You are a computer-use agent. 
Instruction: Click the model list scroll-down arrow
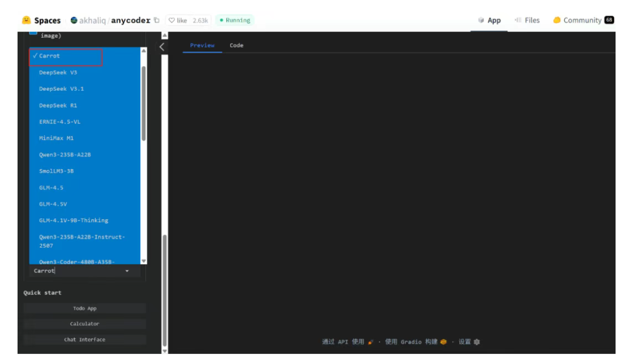143,261
